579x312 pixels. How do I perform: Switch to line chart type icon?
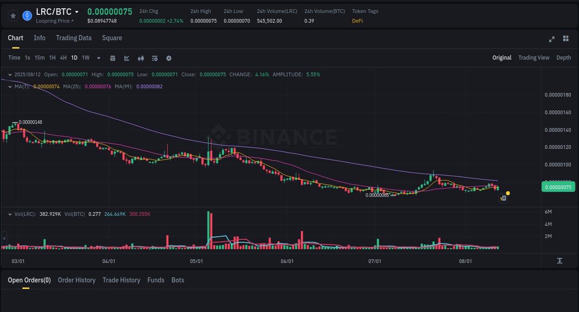pos(126,58)
